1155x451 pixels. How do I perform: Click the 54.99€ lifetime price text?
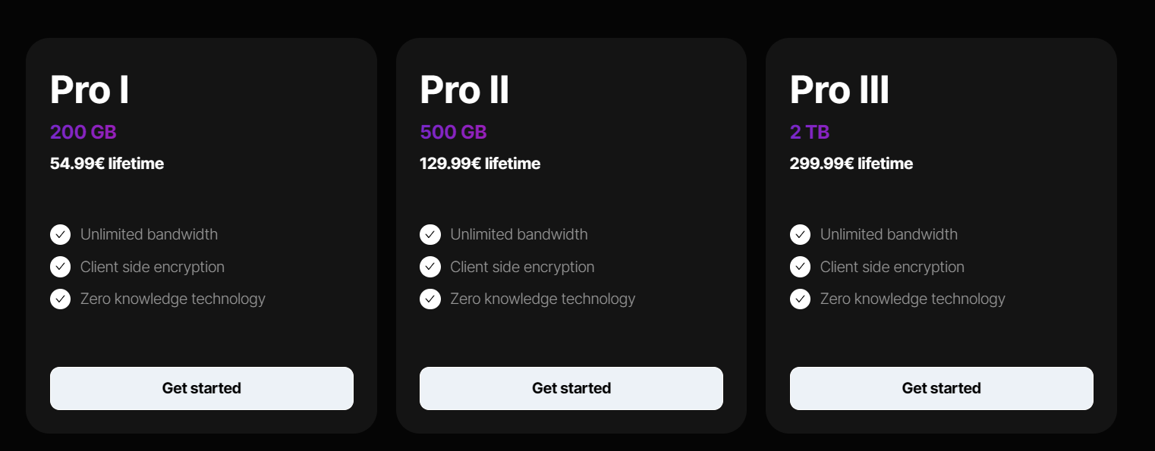pyautogui.click(x=107, y=163)
